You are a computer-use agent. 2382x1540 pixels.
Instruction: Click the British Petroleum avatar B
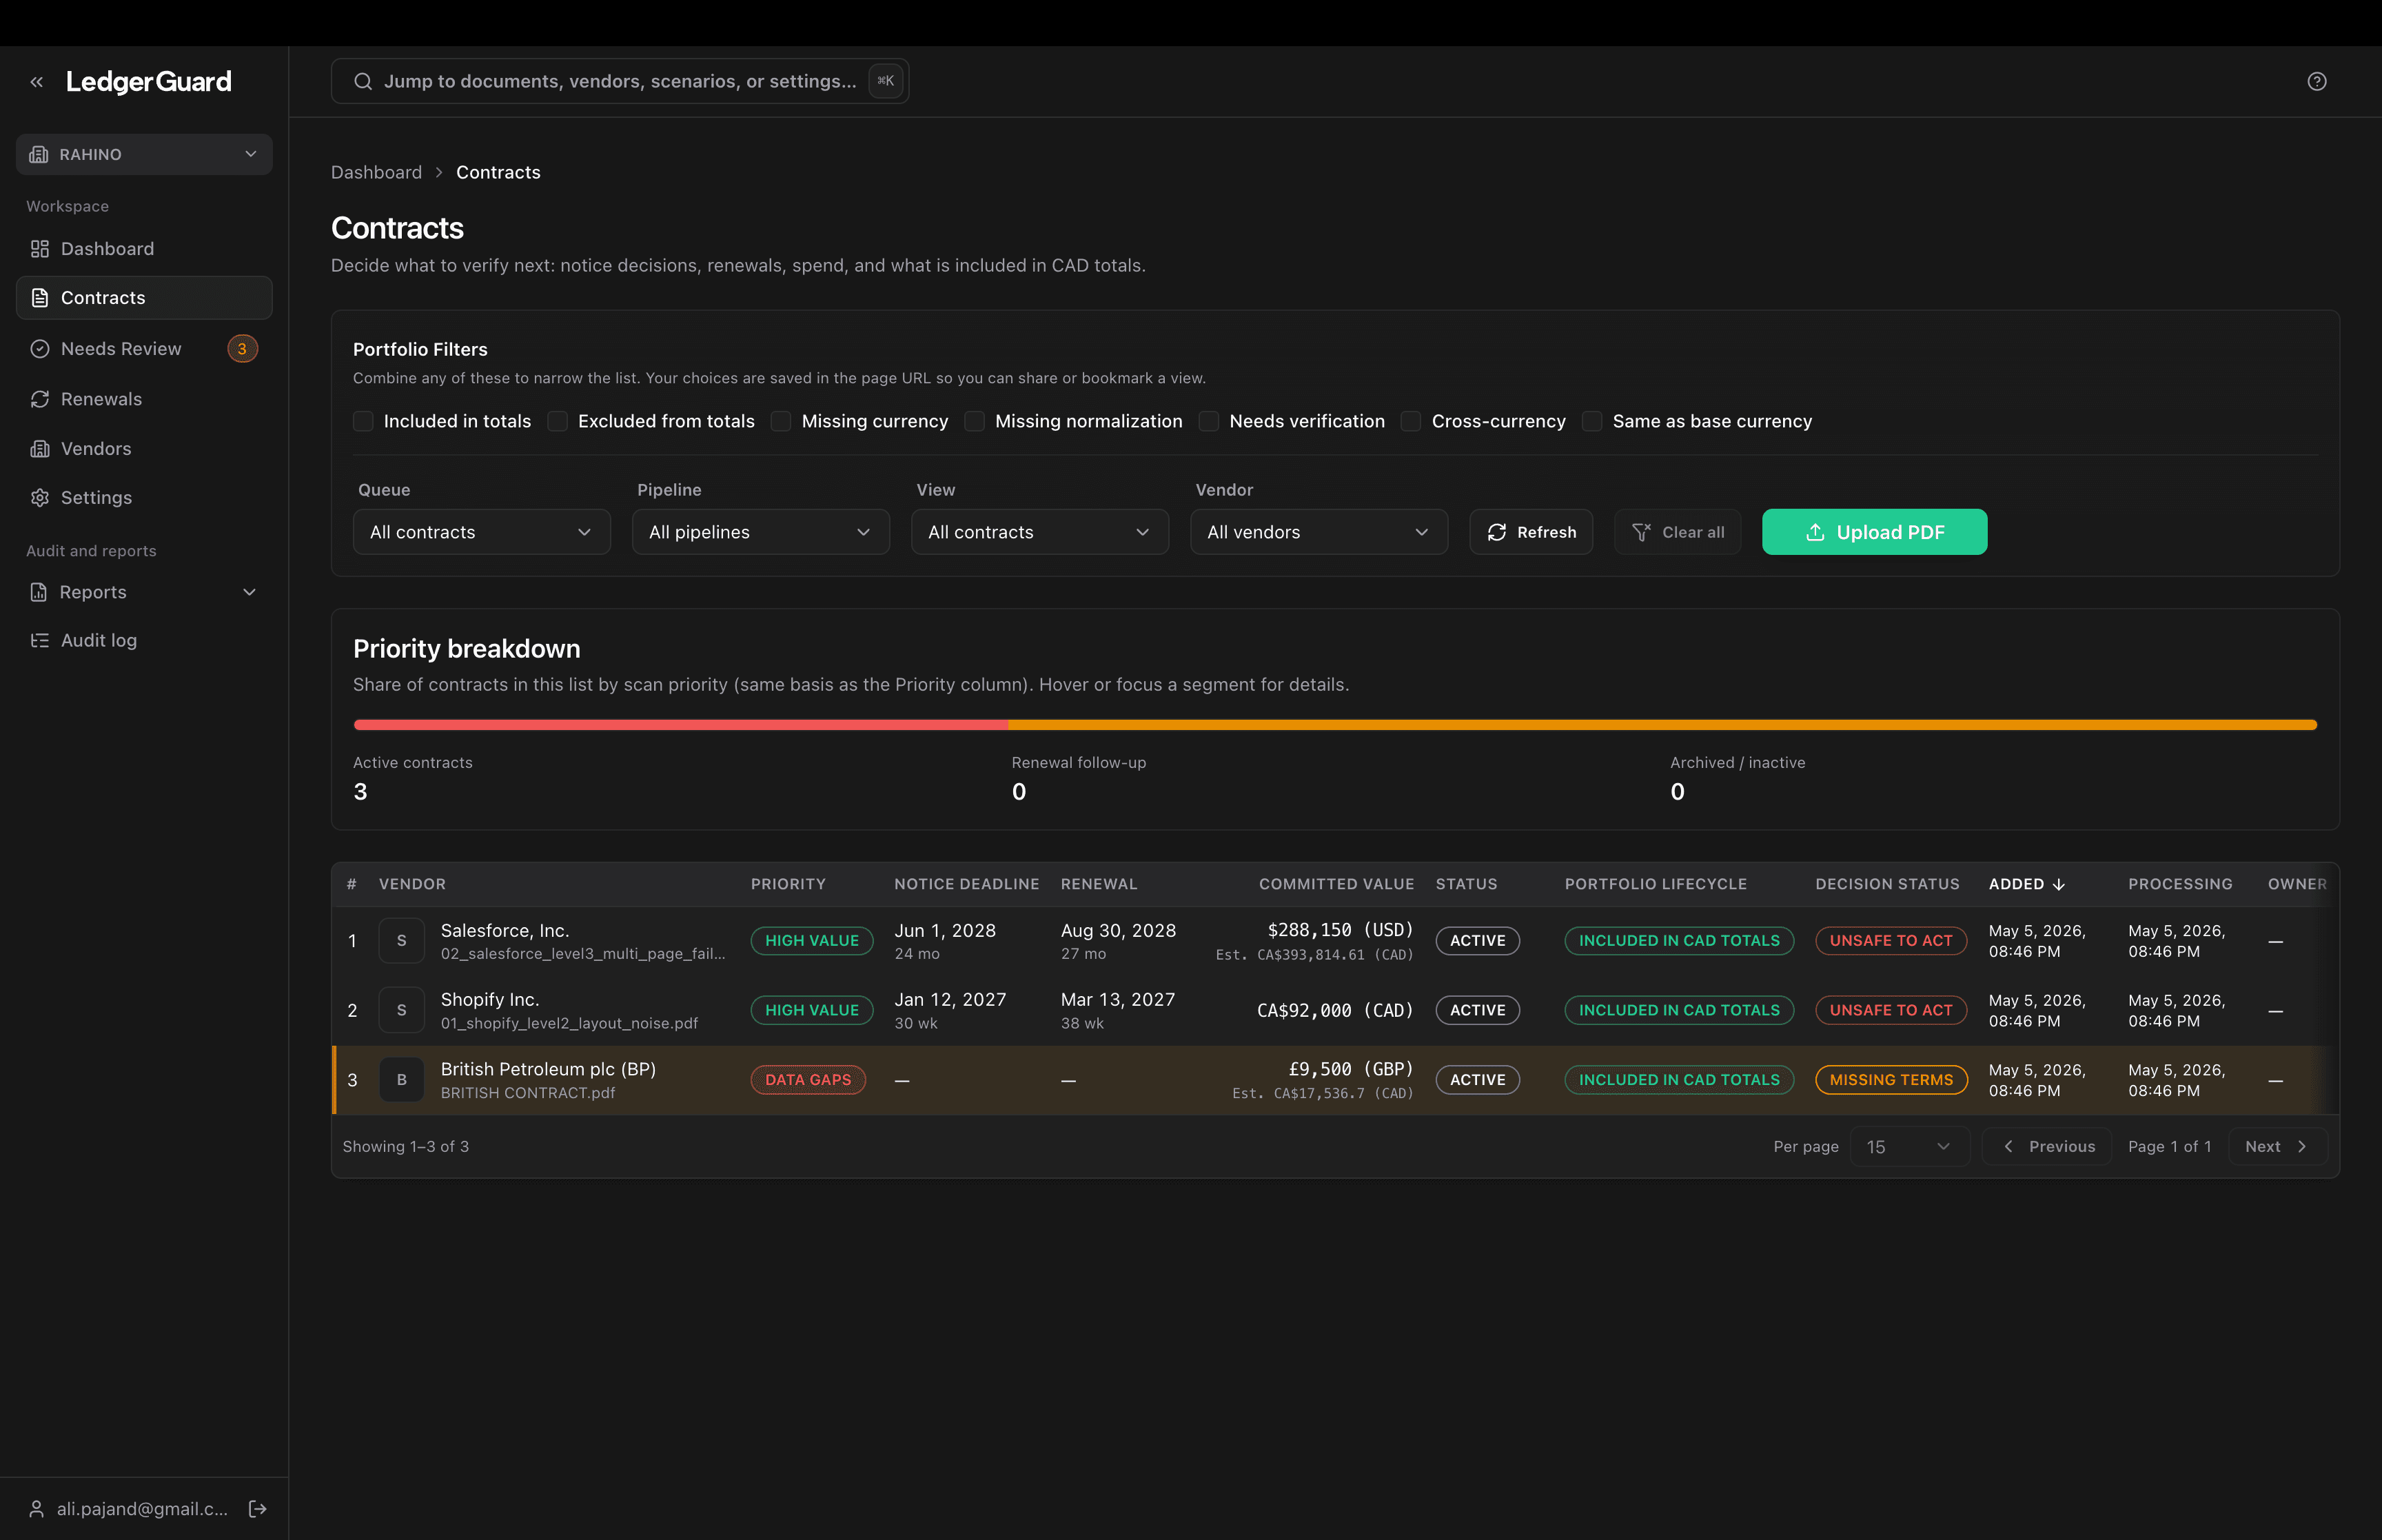coord(402,1080)
